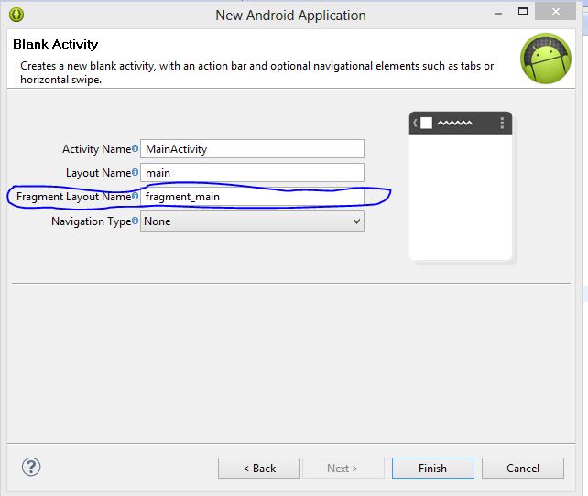Click the phone layout preview thumbnail
This screenshot has height=496, width=588.
461,186
